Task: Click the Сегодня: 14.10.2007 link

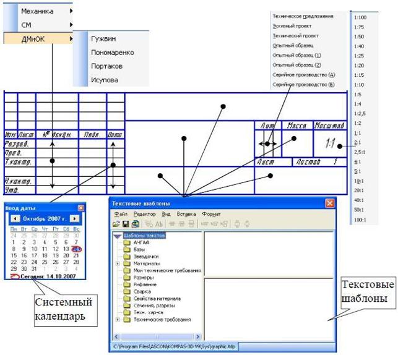Action: pyautogui.click(x=48, y=276)
